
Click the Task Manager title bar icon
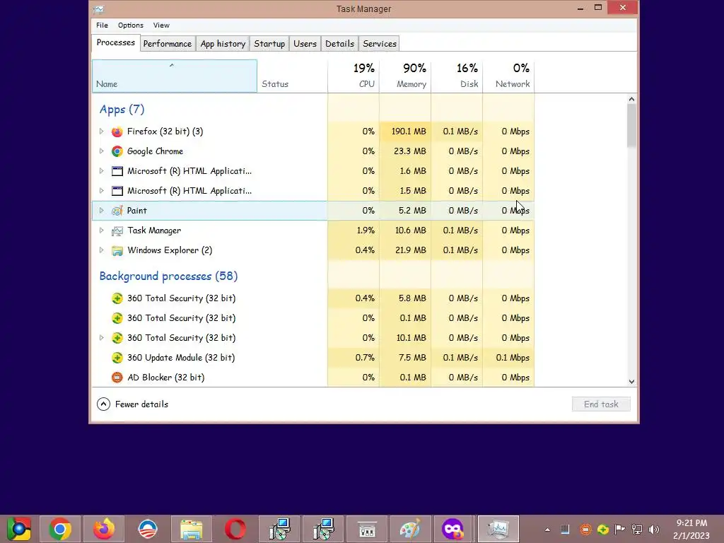click(x=98, y=8)
